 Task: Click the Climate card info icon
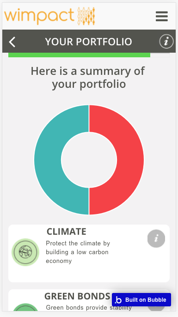click(156, 238)
